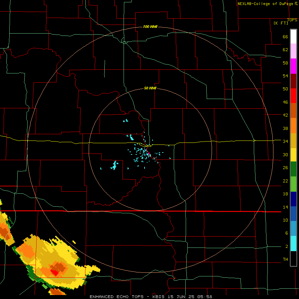Click the white swatch at legend top
The height and width of the screenshot is (299, 299).
coord(293,37)
